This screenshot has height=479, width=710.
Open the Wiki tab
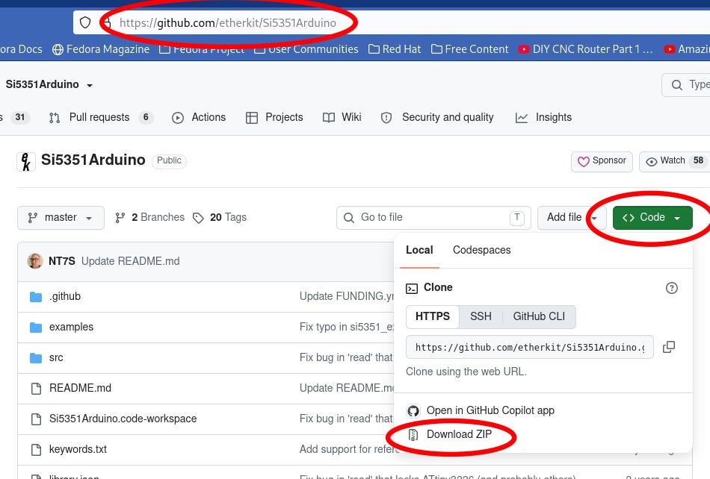pyautogui.click(x=342, y=117)
